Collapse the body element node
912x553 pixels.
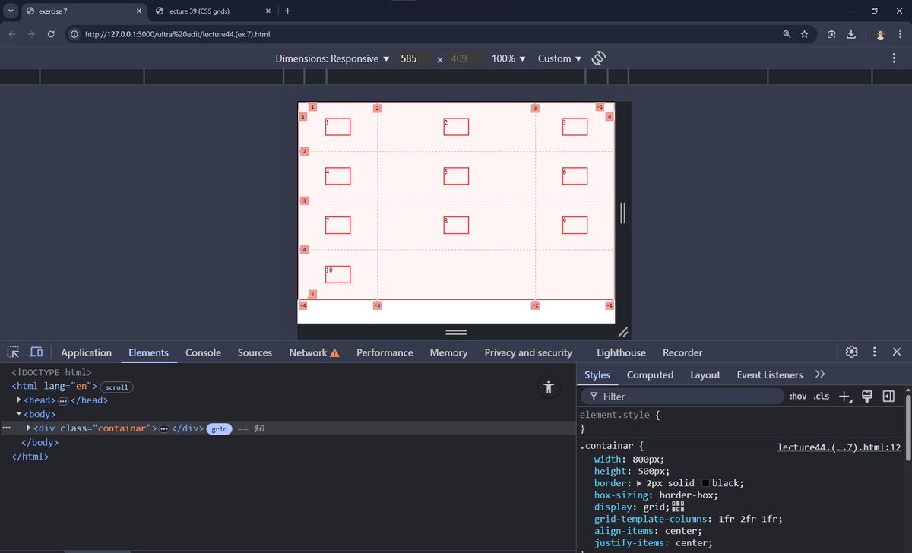click(x=19, y=414)
